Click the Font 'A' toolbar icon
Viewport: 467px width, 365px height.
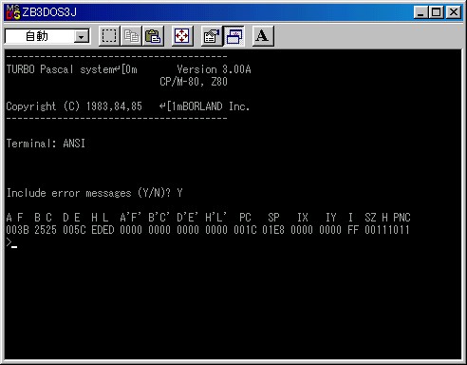(x=263, y=36)
